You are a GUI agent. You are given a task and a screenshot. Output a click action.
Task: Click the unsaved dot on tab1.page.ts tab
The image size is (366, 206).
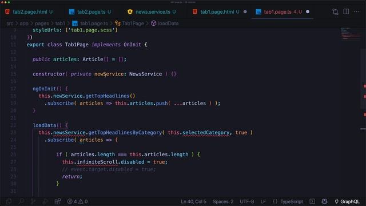click(x=308, y=11)
